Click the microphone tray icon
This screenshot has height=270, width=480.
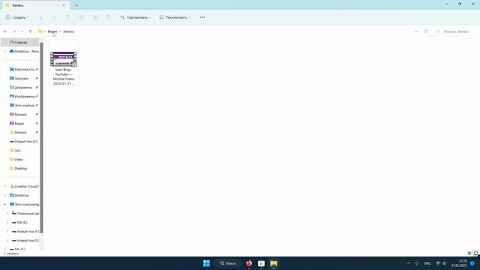click(x=417, y=263)
